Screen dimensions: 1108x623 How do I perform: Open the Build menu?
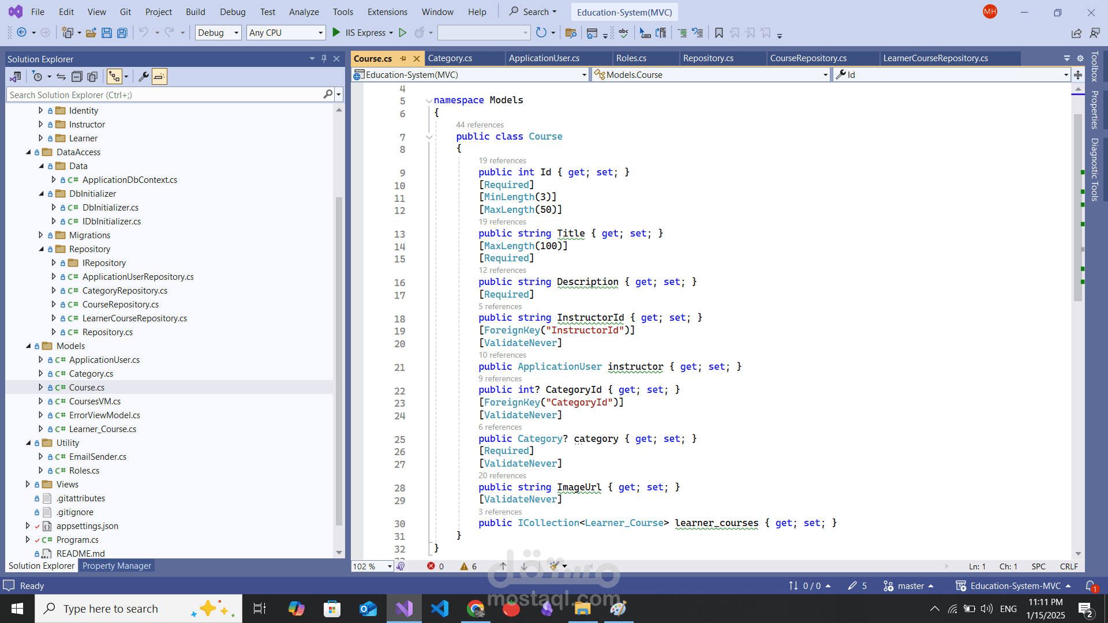pos(195,12)
